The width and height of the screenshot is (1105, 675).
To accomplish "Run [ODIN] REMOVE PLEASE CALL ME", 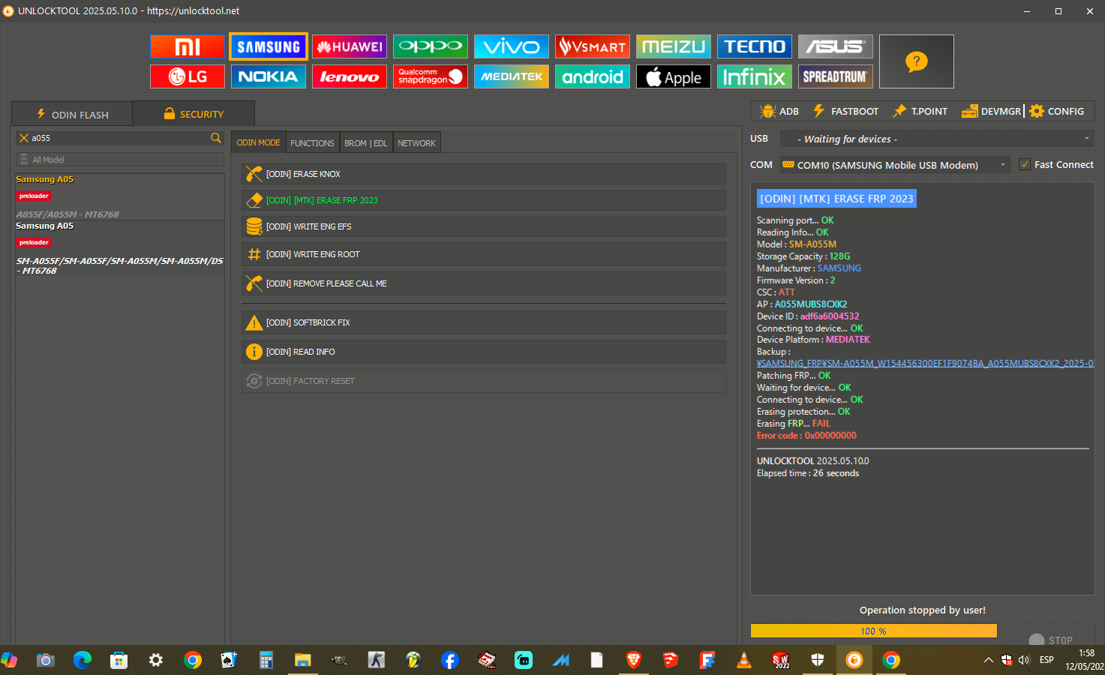I will coord(484,283).
